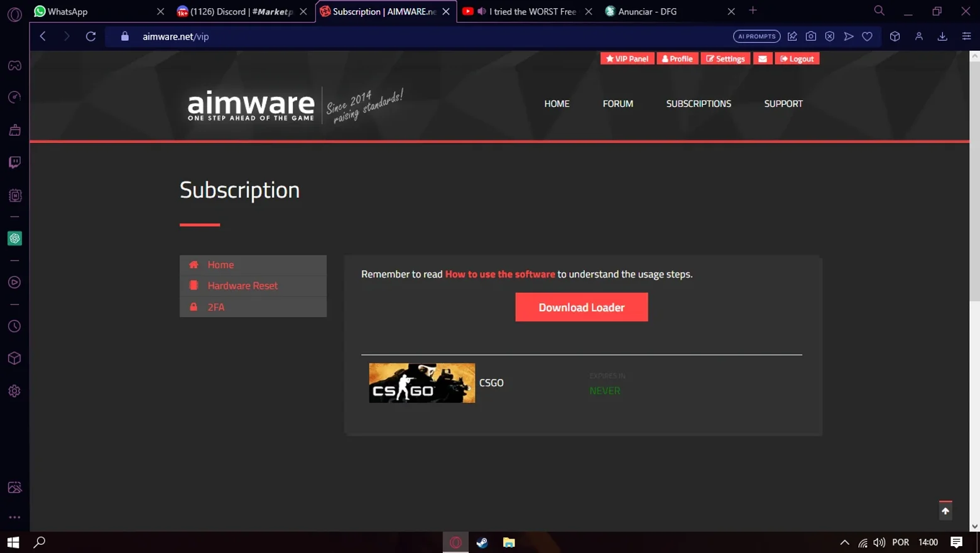This screenshot has width=980, height=553.
Task: Open the notification center icon
Action: coord(956,542)
